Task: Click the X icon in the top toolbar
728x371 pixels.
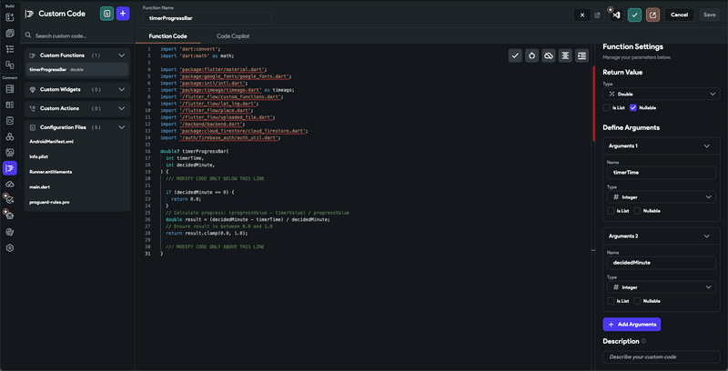Action: coord(582,15)
